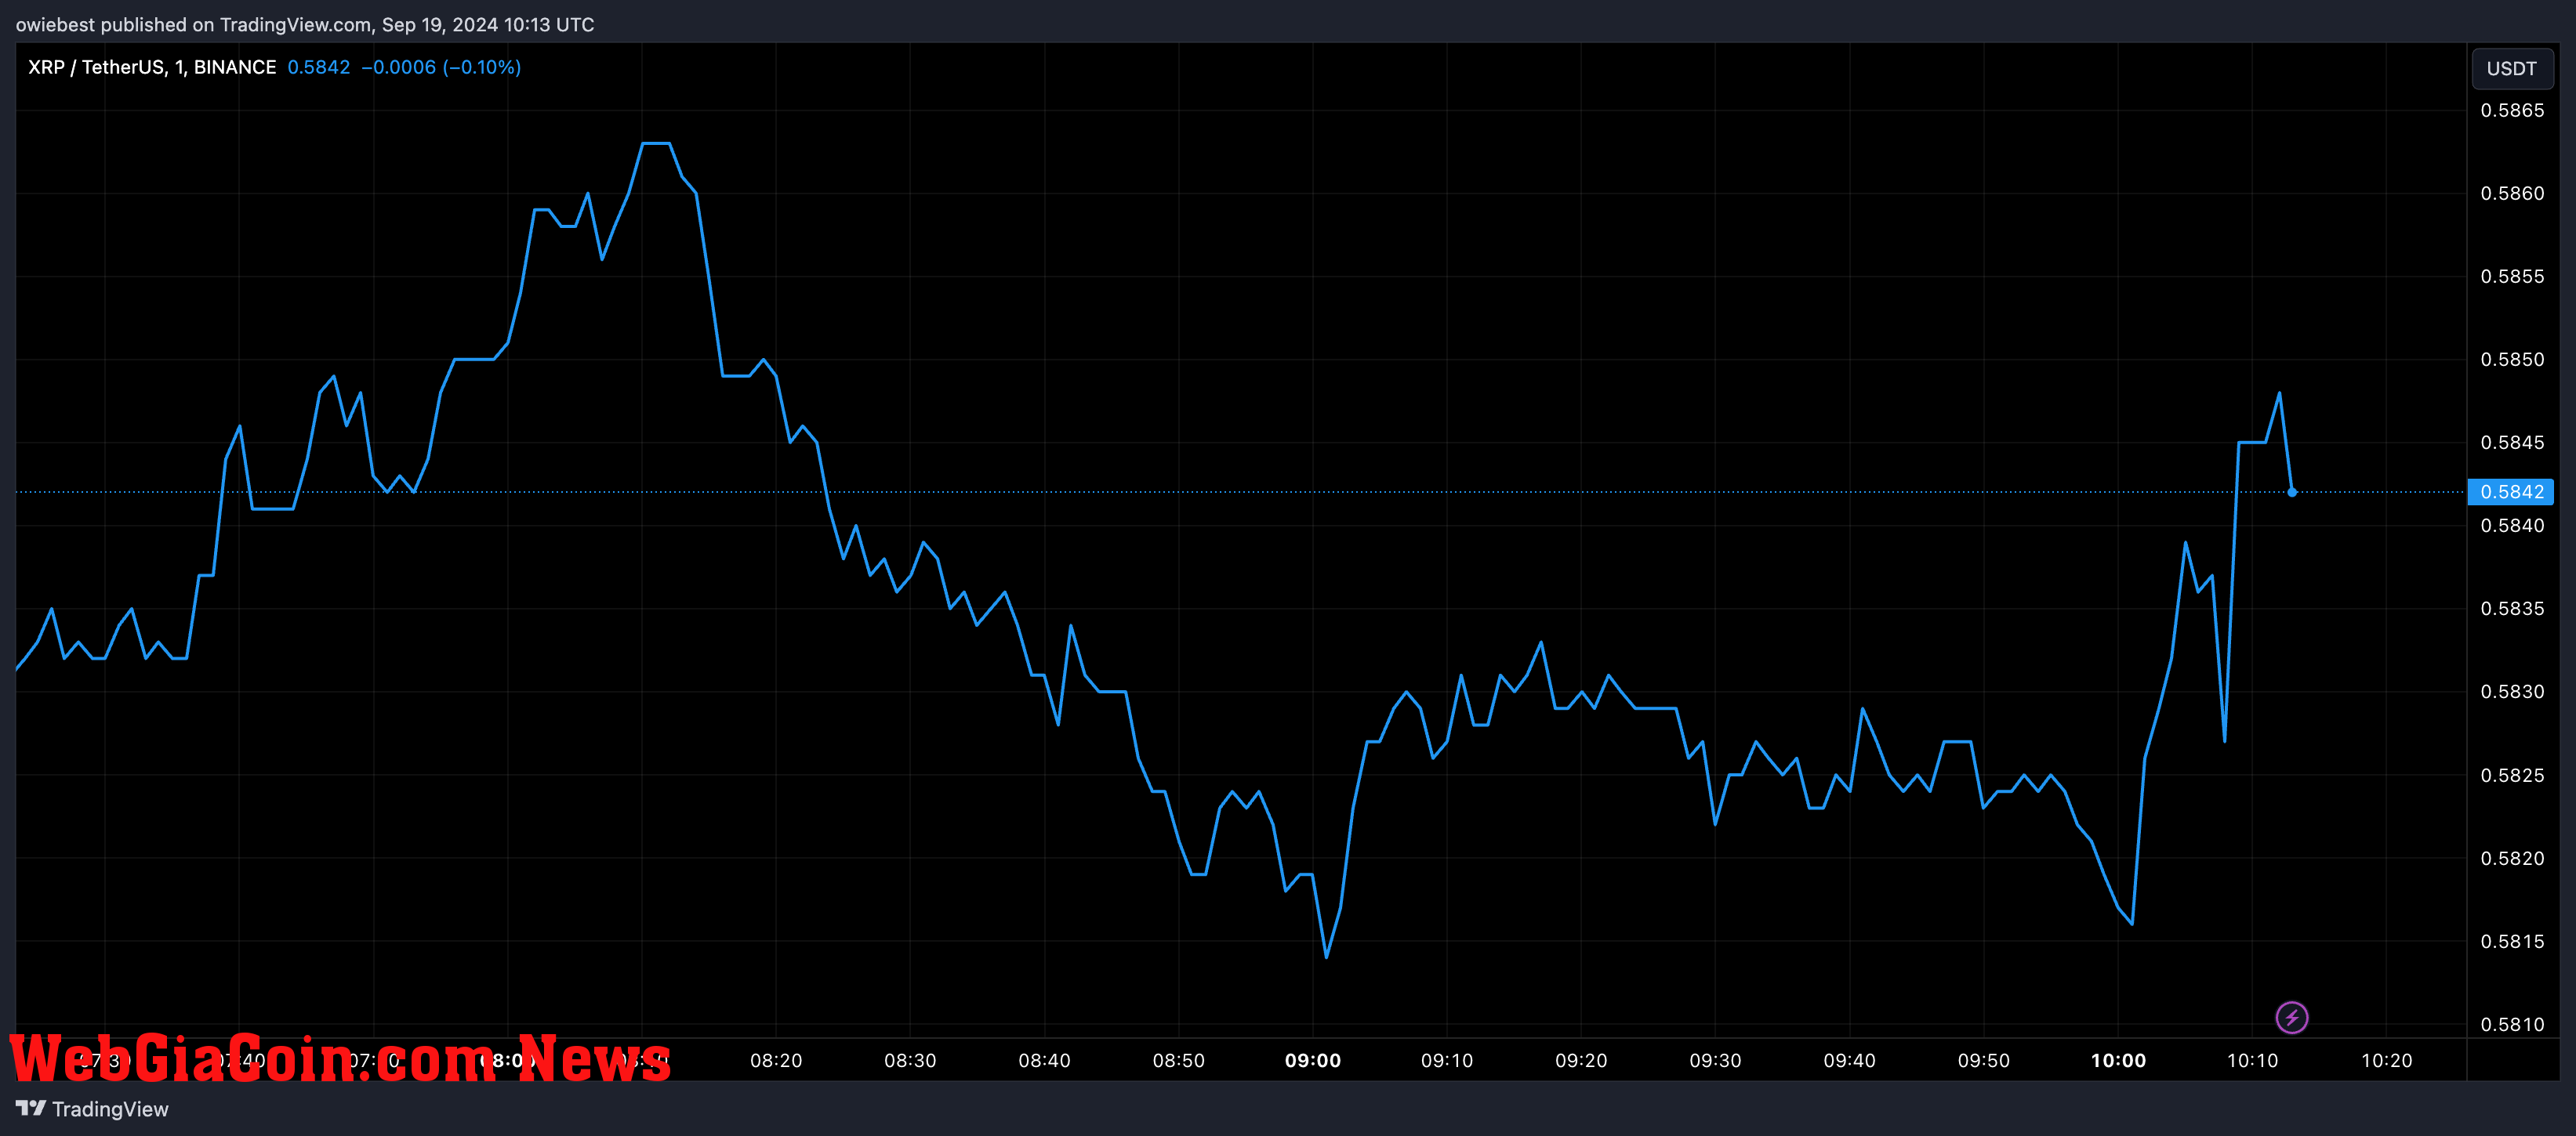Click the 08:50 time axis label
Viewport: 2576px width, 1136px height.
tap(1178, 1060)
